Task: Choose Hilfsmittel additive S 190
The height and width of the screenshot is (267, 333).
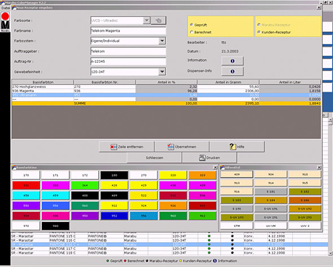Action: (237, 209)
